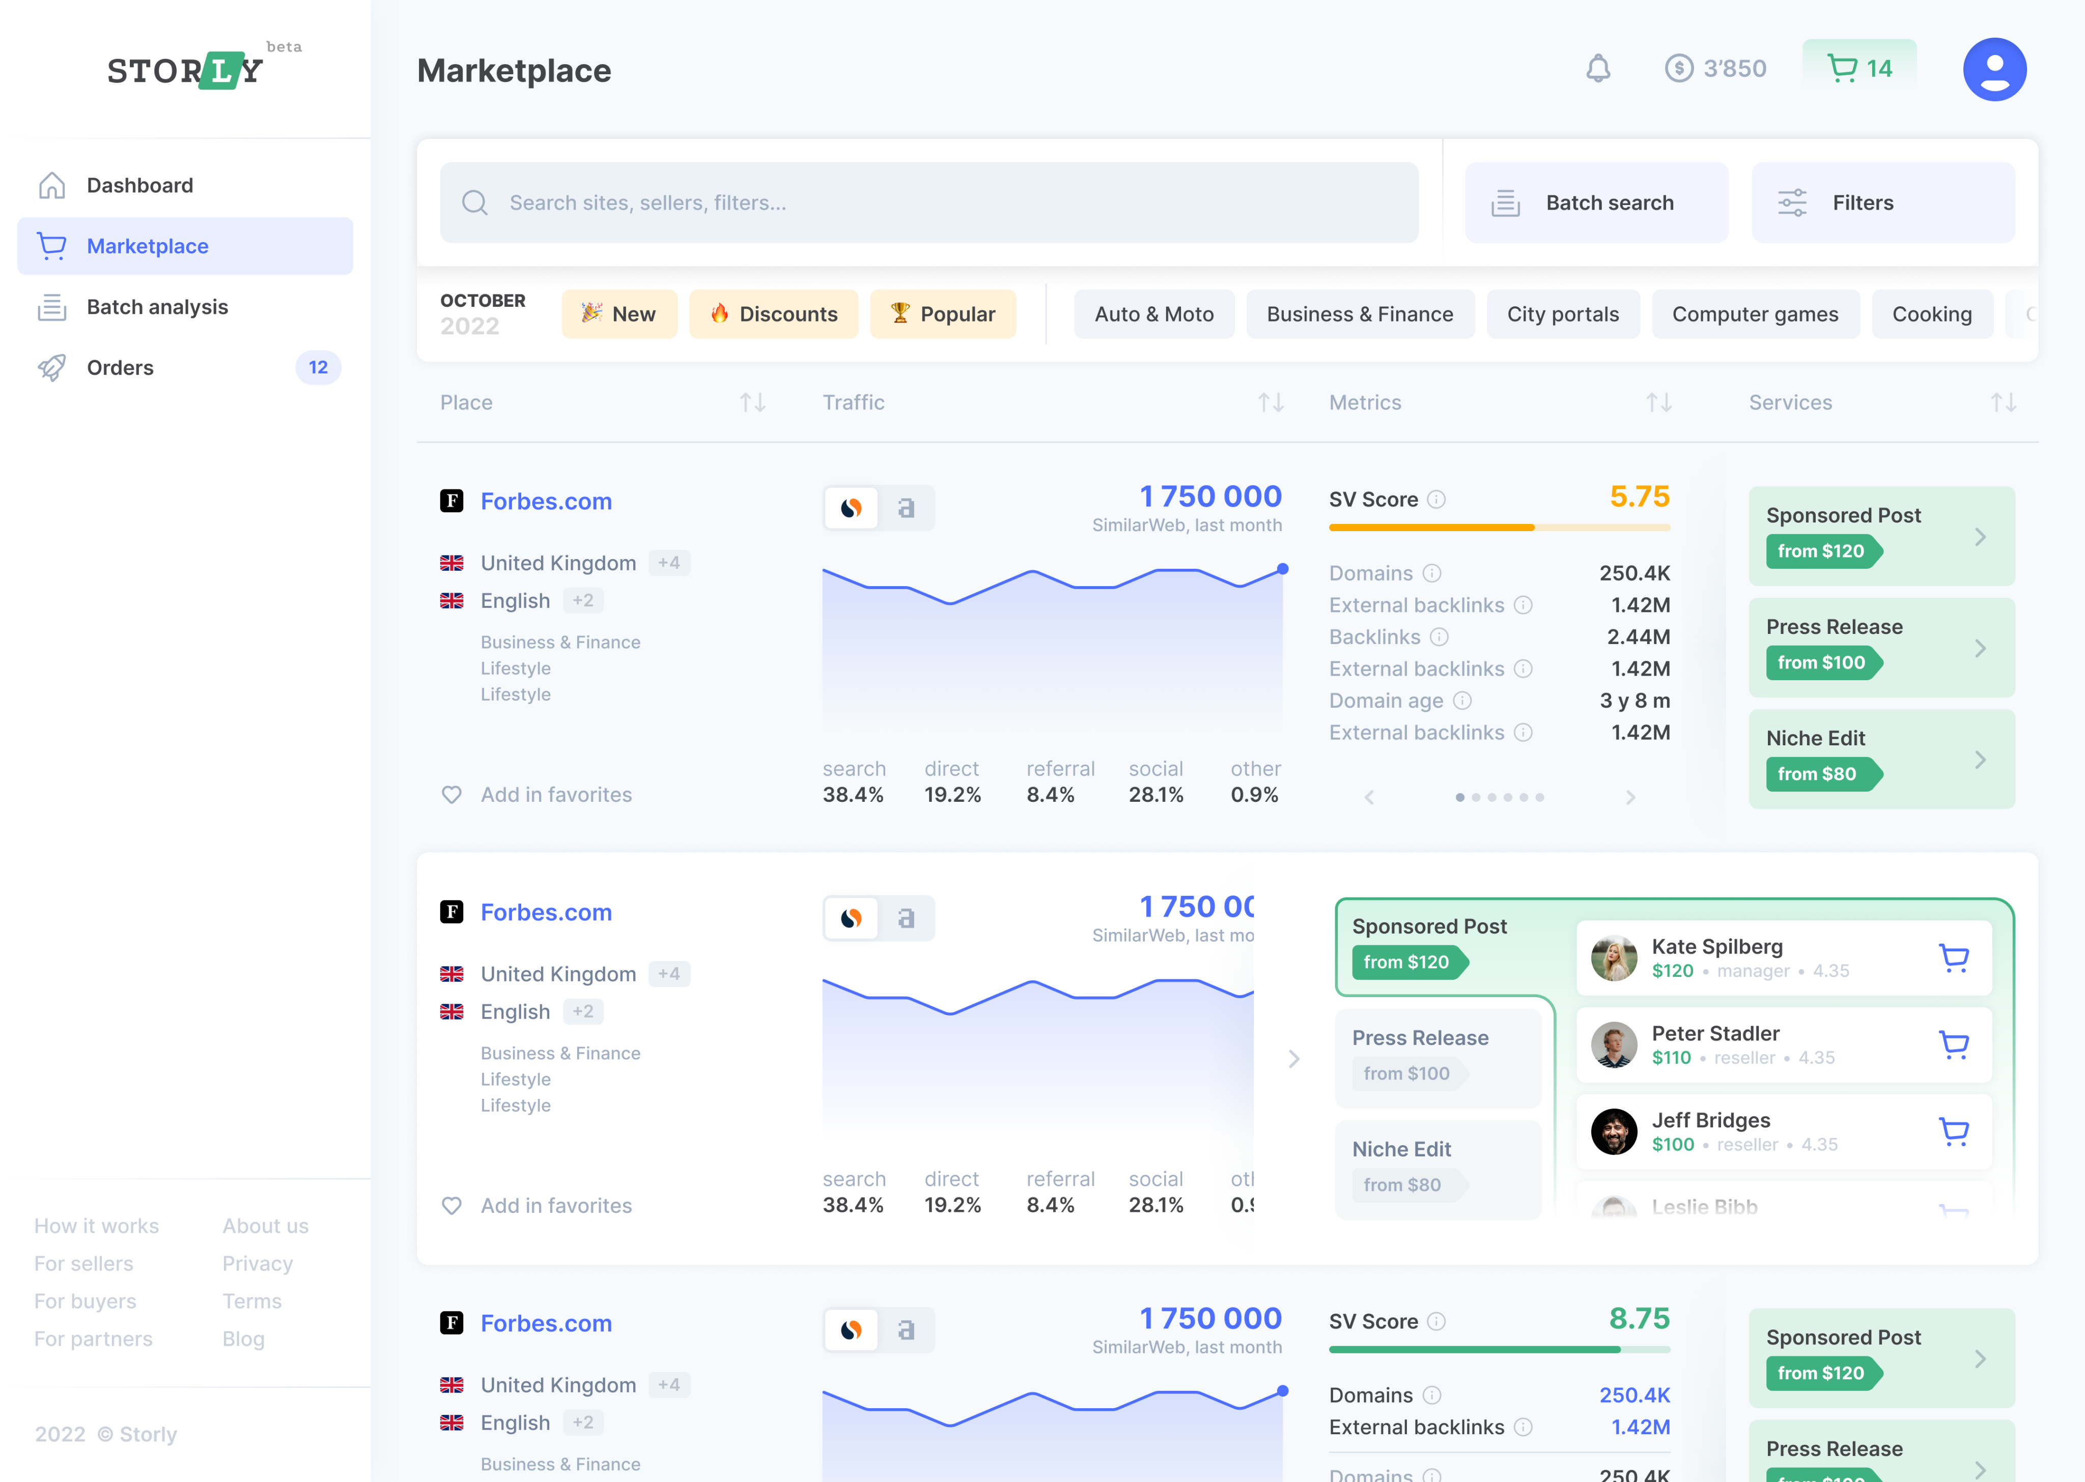This screenshot has width=2085, height=1482.
Task: Click the search sites, sellers, filters field
Action: 928,202
